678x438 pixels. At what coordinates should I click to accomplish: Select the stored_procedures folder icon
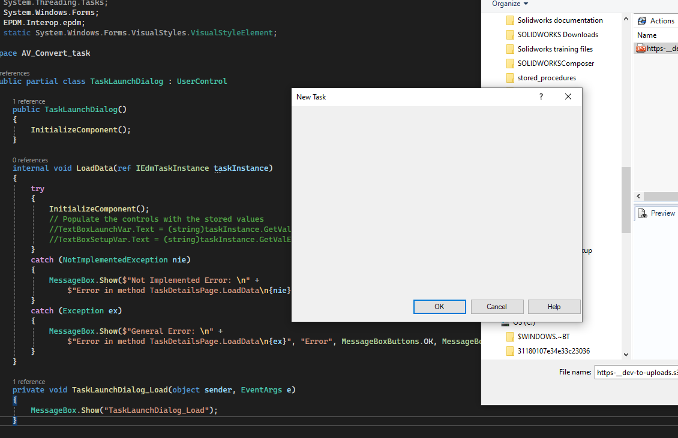510,78
